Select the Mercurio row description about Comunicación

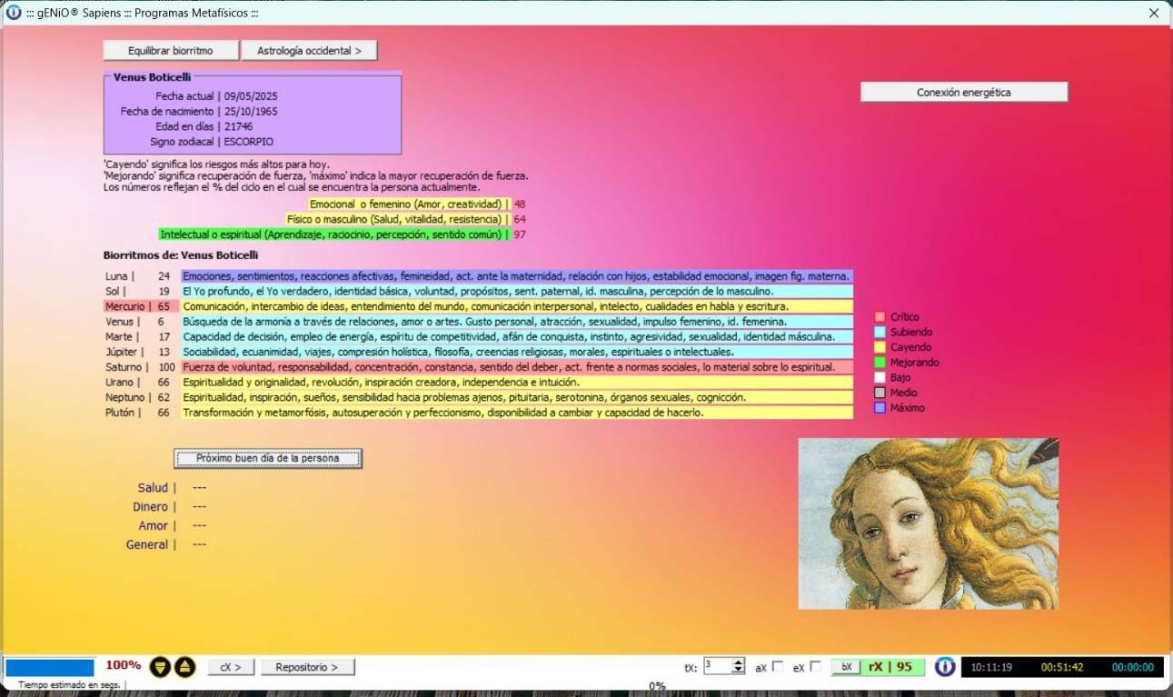(x=516, y=306)
